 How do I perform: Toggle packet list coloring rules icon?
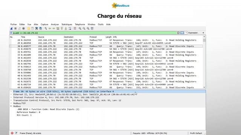[75, 28]
